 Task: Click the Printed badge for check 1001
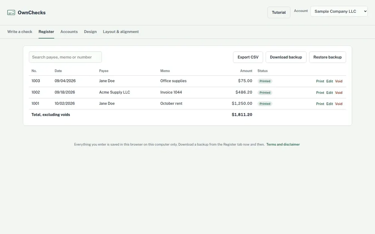point(265,104)
